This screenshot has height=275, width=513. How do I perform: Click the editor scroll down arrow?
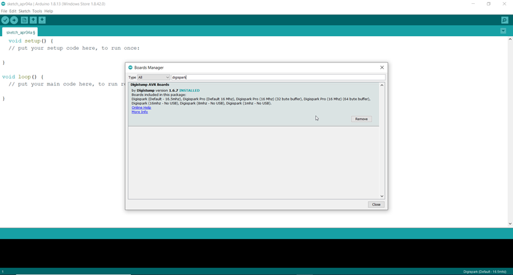point(510,224)
